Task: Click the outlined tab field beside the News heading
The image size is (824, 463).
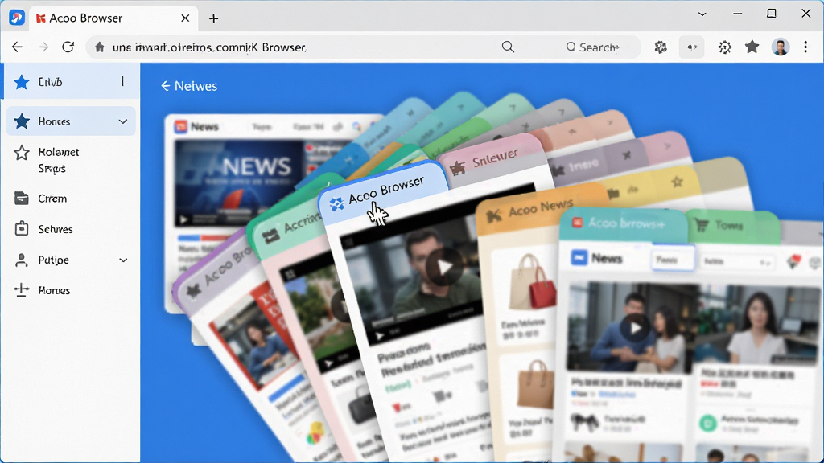Action: point(673,259)
